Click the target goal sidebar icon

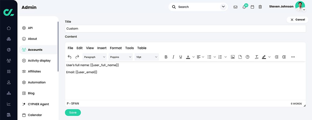click(9, 50)
